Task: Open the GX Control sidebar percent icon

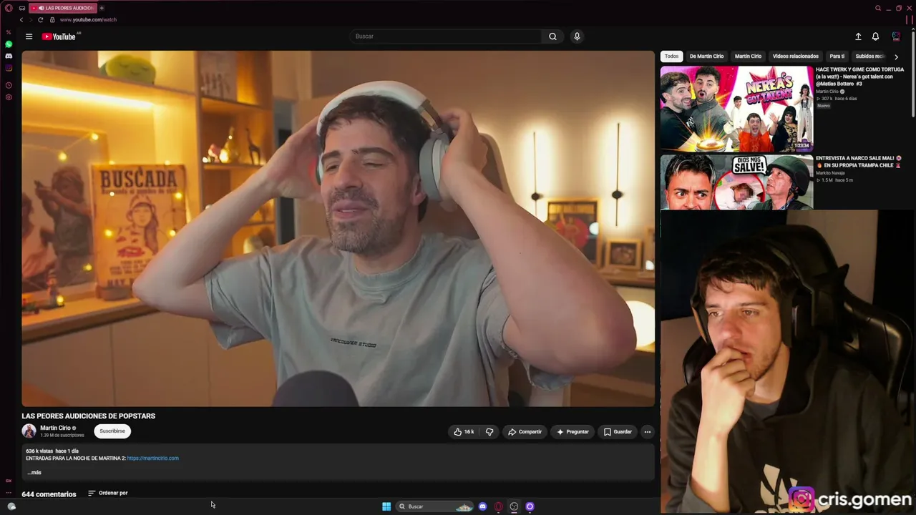Action: point(9,32)
